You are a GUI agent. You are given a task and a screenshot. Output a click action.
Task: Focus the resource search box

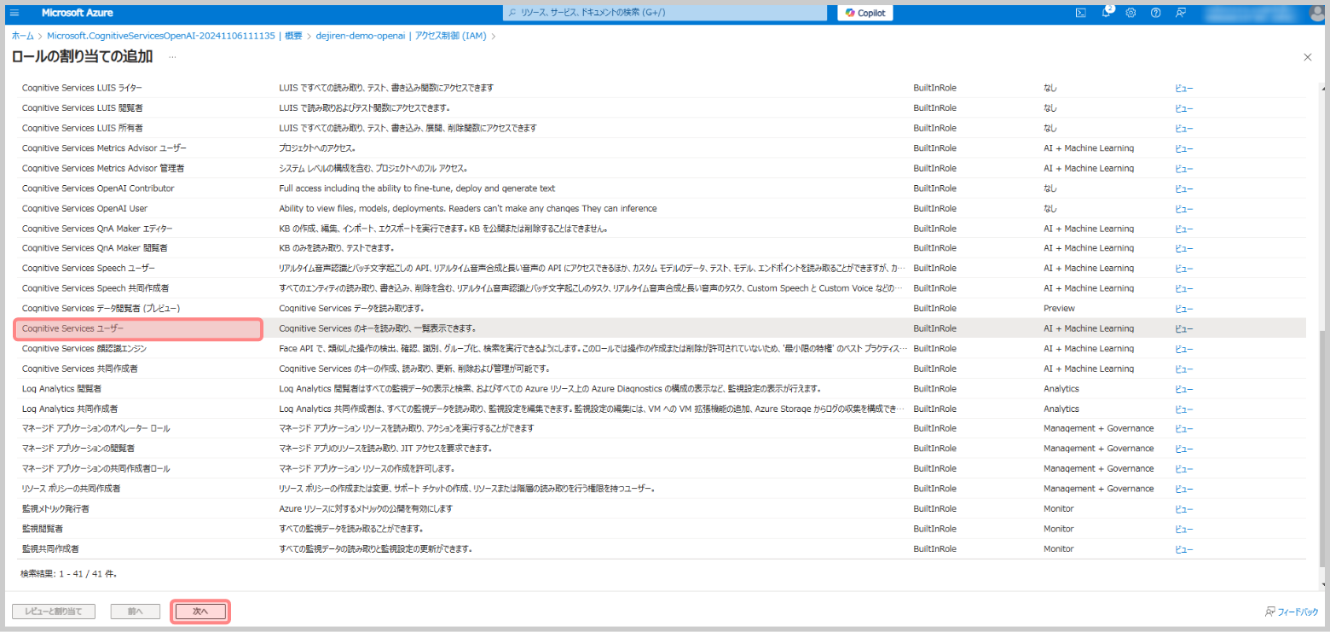(665, 13)
